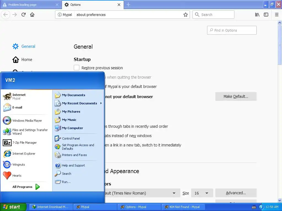
Task: Open Internet Explorer from Start menu
Action: [x=26, y=154]
